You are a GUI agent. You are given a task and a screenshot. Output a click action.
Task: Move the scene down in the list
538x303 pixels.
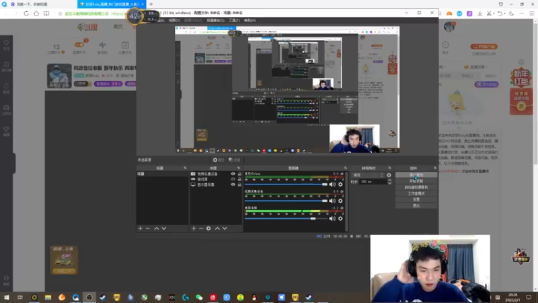click(164, 228)
